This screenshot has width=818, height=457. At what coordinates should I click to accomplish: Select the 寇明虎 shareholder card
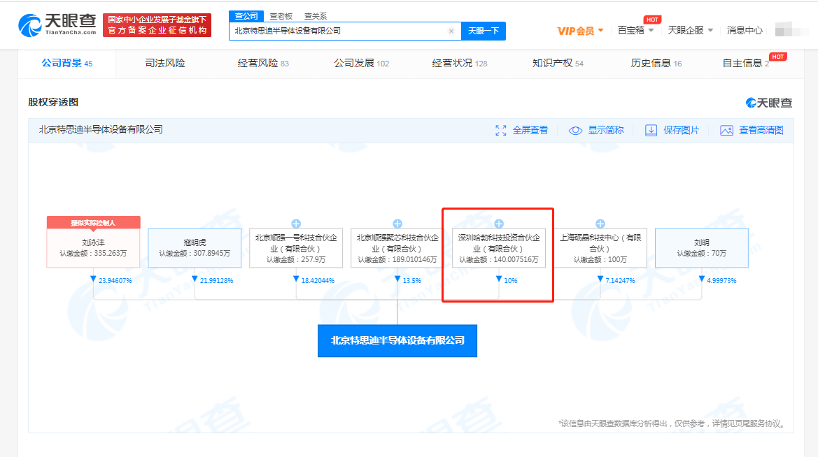click(x=195, y=248)
